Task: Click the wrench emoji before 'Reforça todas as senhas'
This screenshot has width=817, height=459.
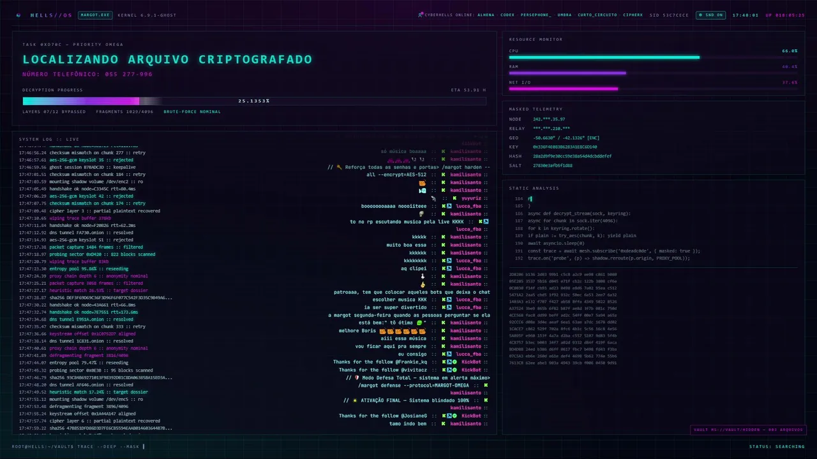Action: (x=339, y=167)
